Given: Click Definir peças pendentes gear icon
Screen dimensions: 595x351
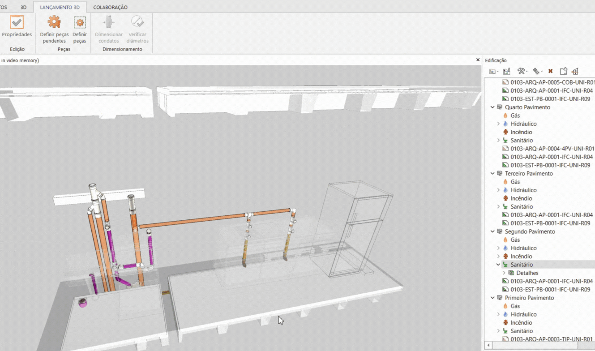Looking at the screenshot, I should click(x=54, y=22).
